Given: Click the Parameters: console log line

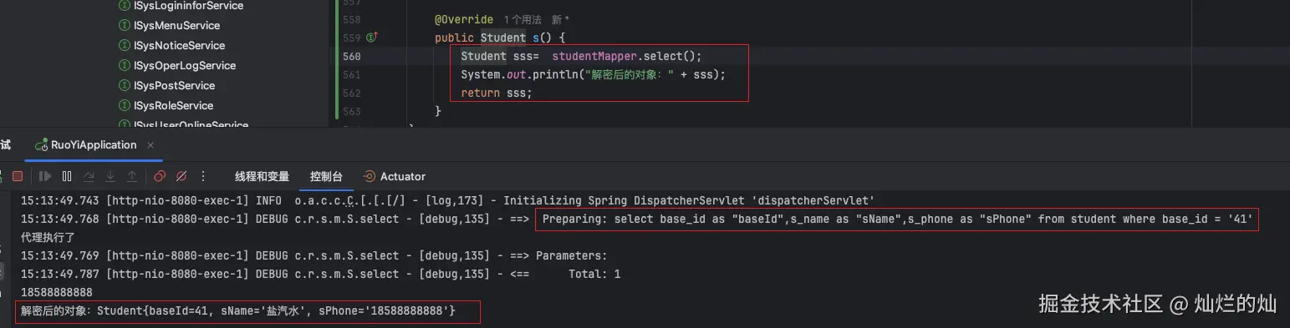Looking at the screenshot, I should click(314, 256).
